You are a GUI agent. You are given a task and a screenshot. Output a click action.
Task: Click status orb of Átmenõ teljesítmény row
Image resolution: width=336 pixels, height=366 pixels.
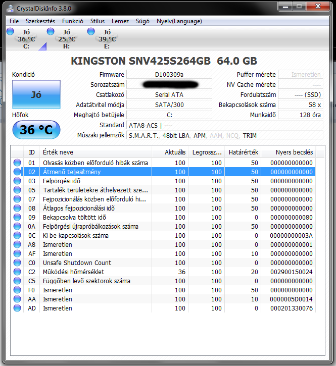(x=17, y=172)
